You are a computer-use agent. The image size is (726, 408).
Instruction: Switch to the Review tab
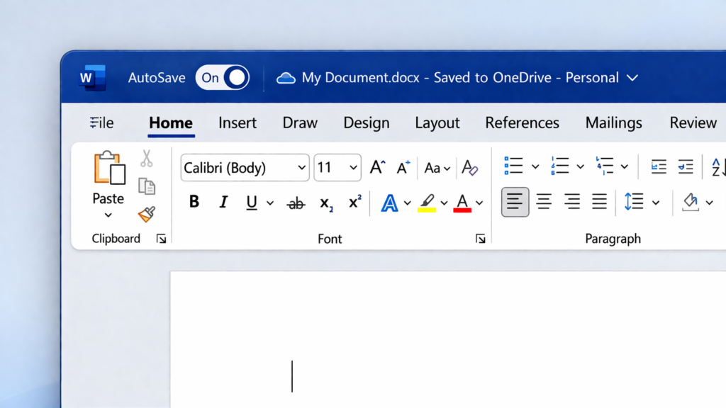tap(693, 123)
